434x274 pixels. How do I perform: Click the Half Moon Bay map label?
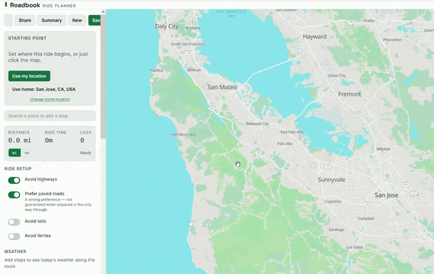(x=183, y=134)
